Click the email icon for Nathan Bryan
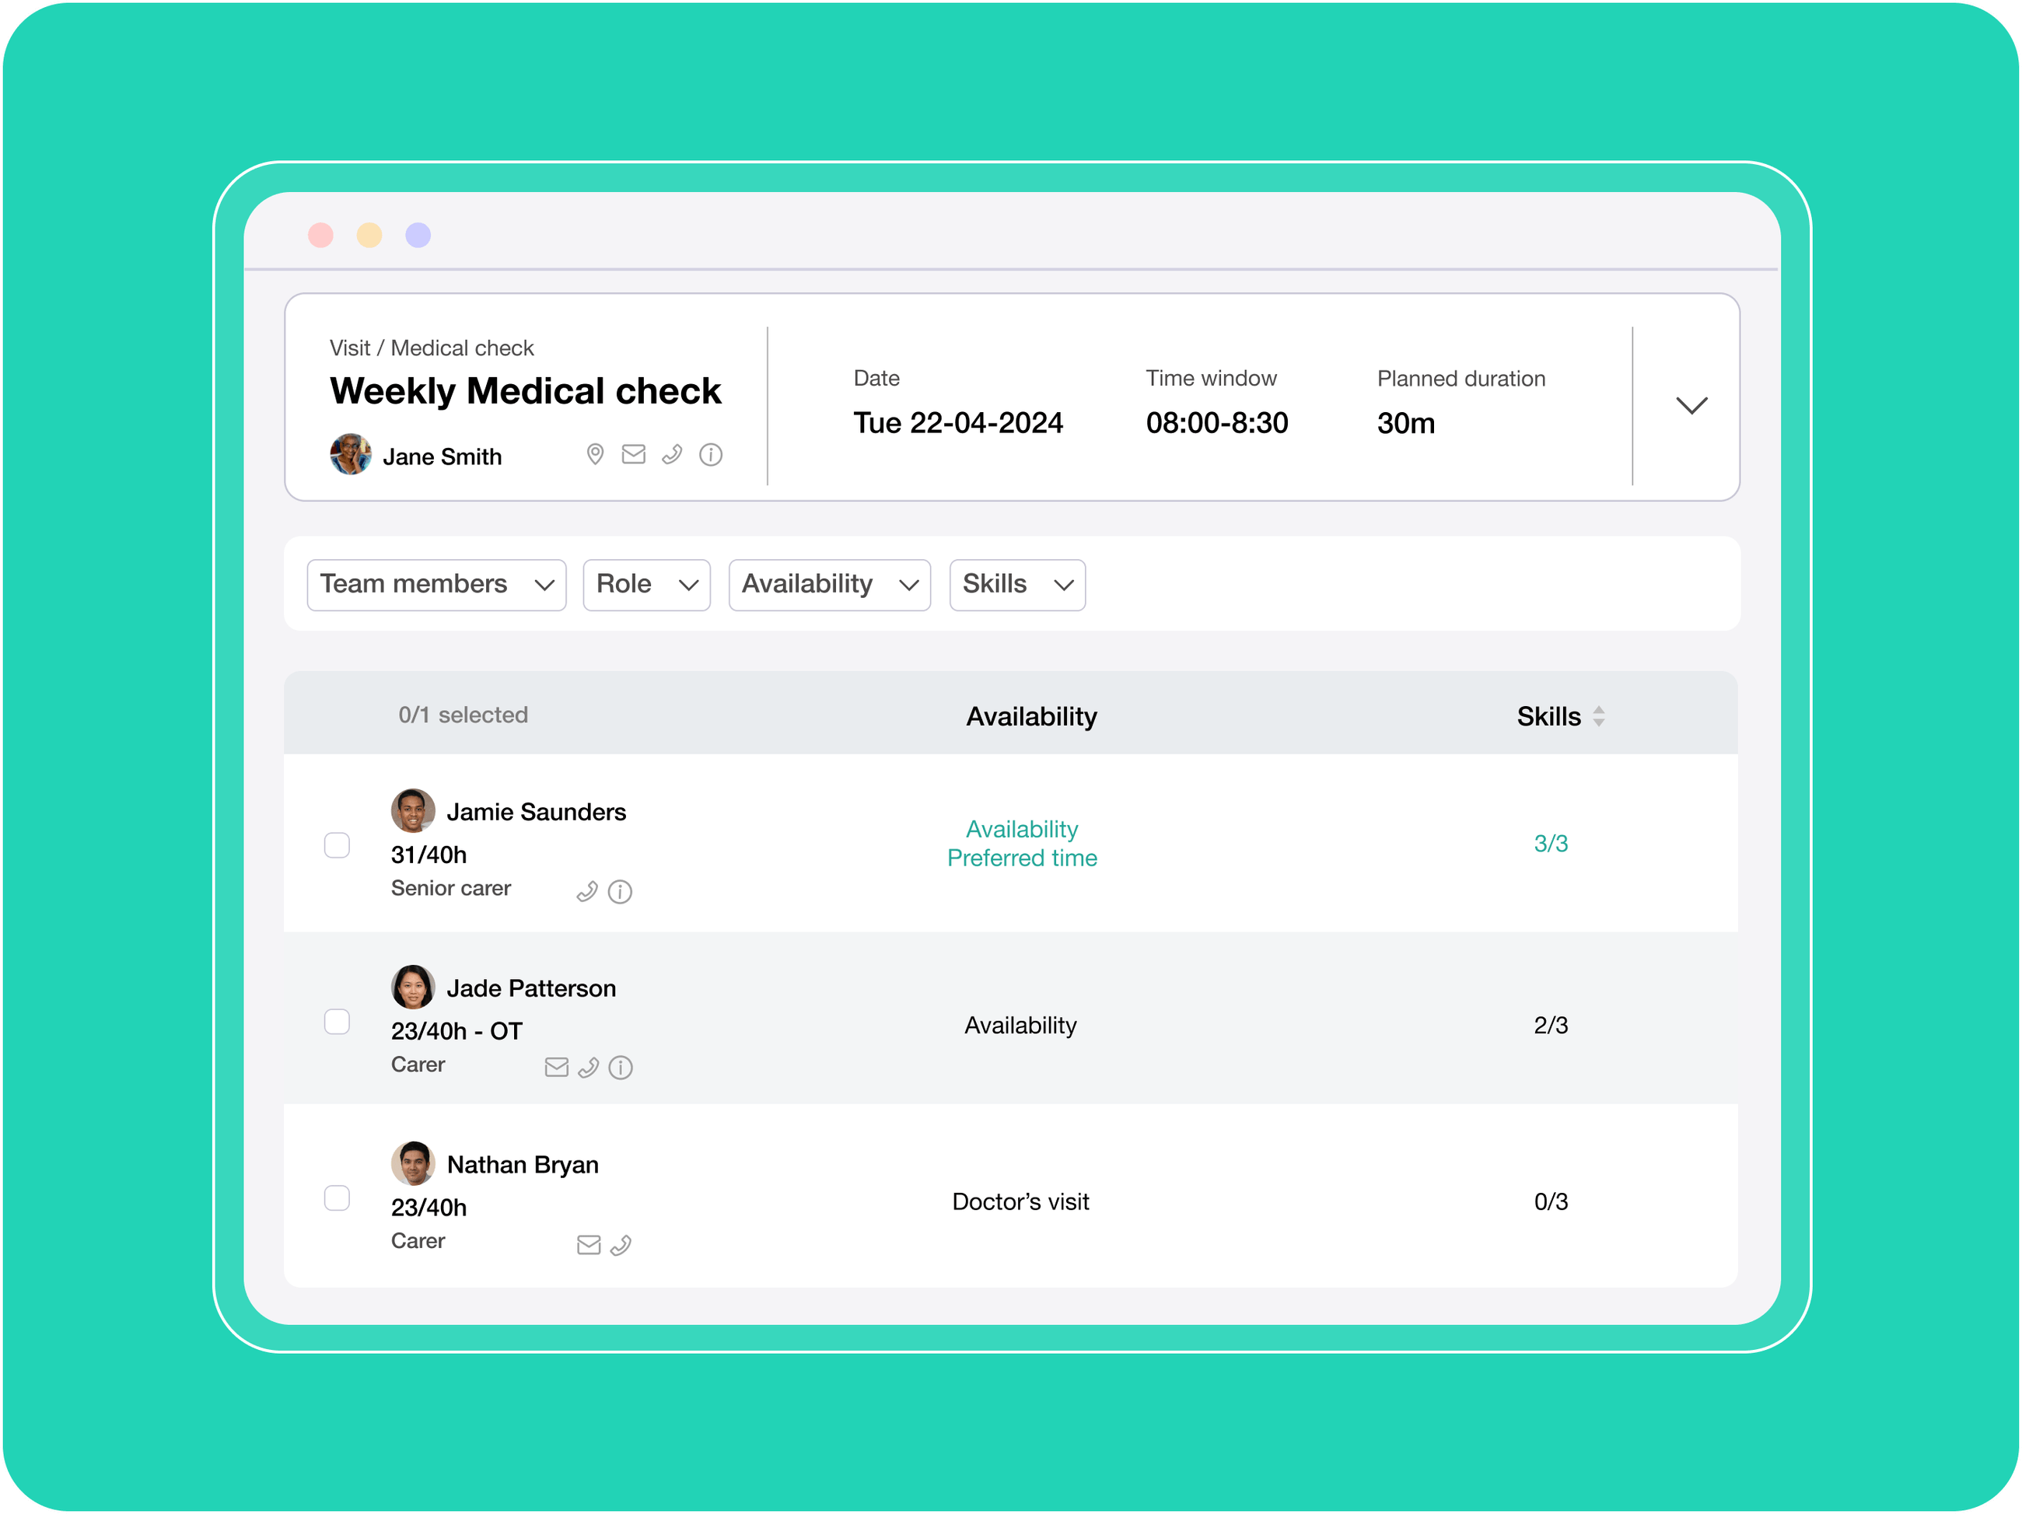Screen dimensions: 2022x1514 coord(588,1244)
